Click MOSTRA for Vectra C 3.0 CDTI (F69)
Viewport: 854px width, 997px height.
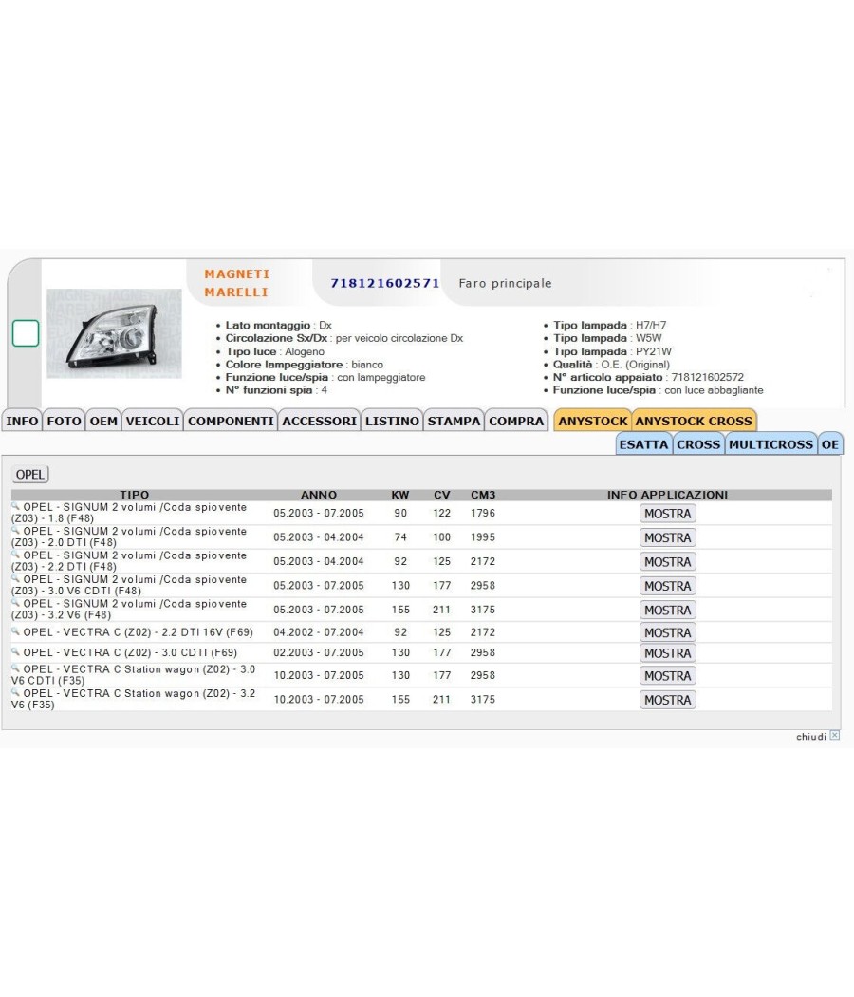coord(667,653)
